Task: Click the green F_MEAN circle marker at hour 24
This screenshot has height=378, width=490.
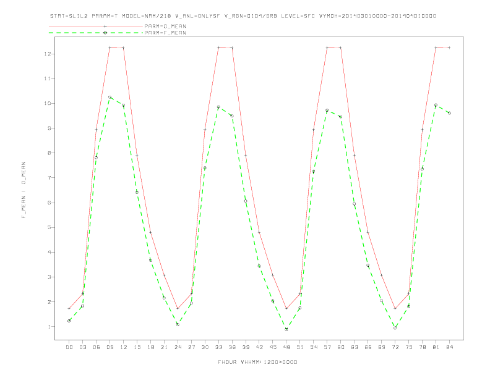Action: coord(178,324)
